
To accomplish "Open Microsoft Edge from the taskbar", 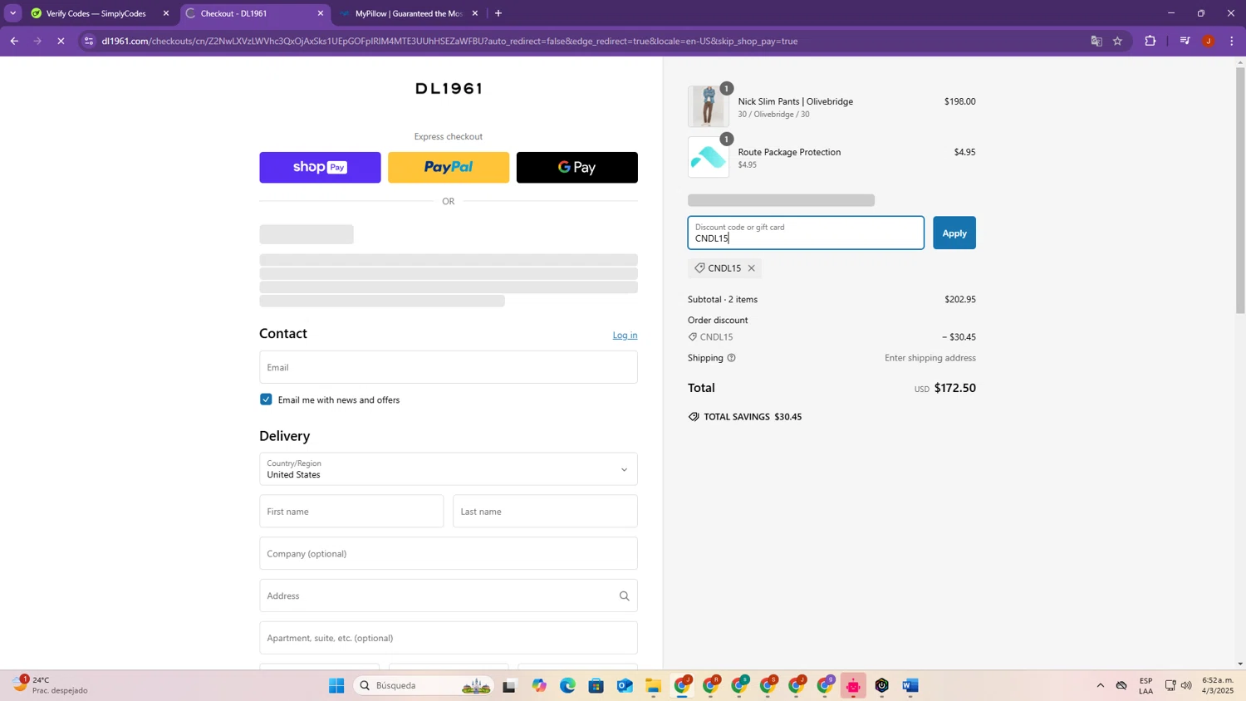I will pos(567,685).
